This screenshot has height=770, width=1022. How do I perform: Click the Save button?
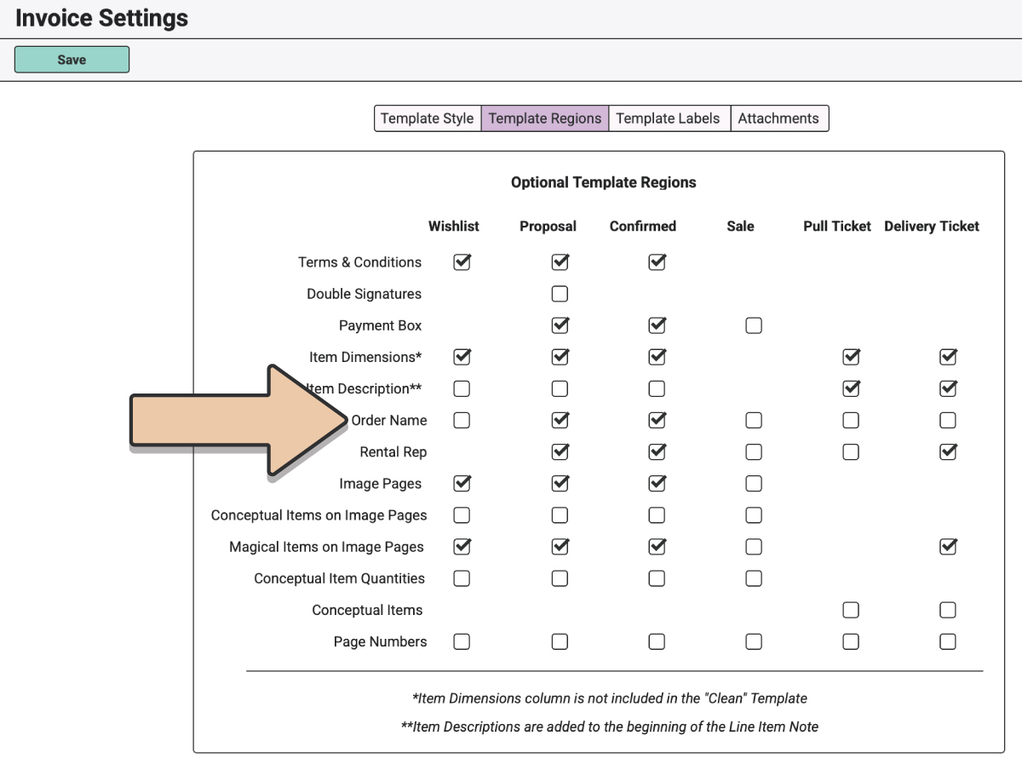click(72, 60)
